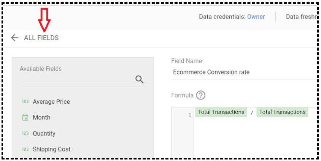This screenshot has width=321, height=161.
Task: Select the first Total Transactions formula chip
Action: coord(221,112)
